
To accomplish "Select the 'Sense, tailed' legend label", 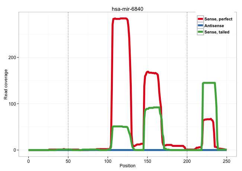I will click(217, 32).
